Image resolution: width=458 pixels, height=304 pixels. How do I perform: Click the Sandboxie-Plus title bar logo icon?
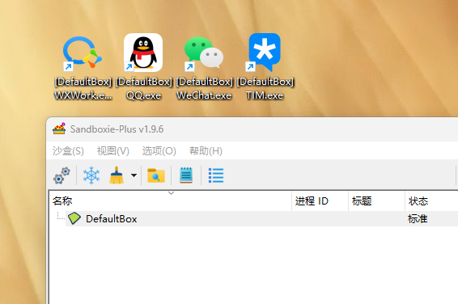(x=59, y=129)
